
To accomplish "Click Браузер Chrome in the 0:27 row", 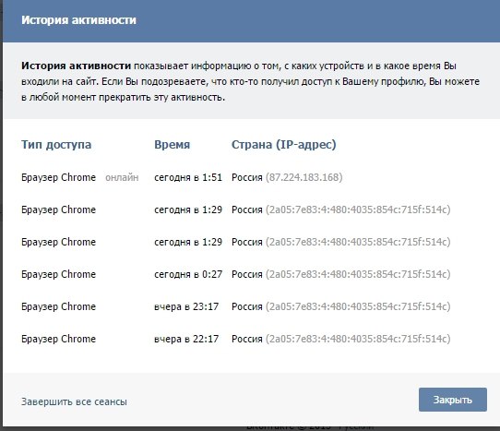I will click(x=59, y=274).
